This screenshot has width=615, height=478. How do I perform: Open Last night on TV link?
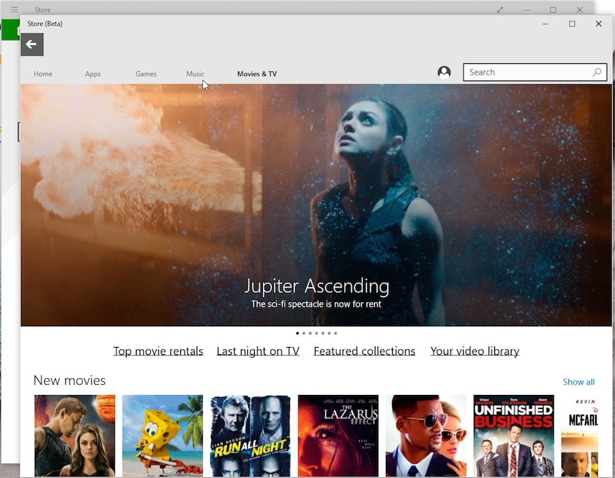point(257,351)
